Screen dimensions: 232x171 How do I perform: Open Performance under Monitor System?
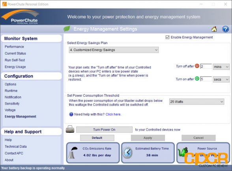click(x=14, y=47)
